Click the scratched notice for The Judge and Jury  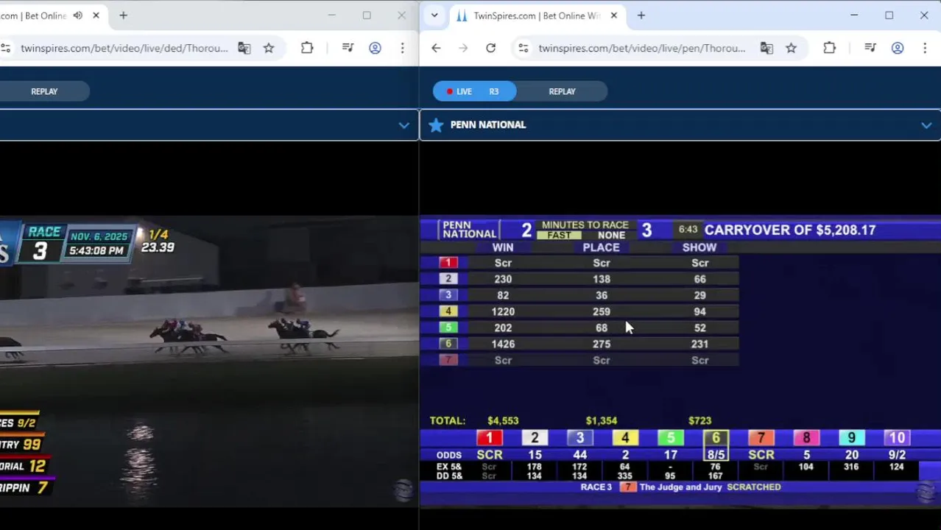point(680,487)
